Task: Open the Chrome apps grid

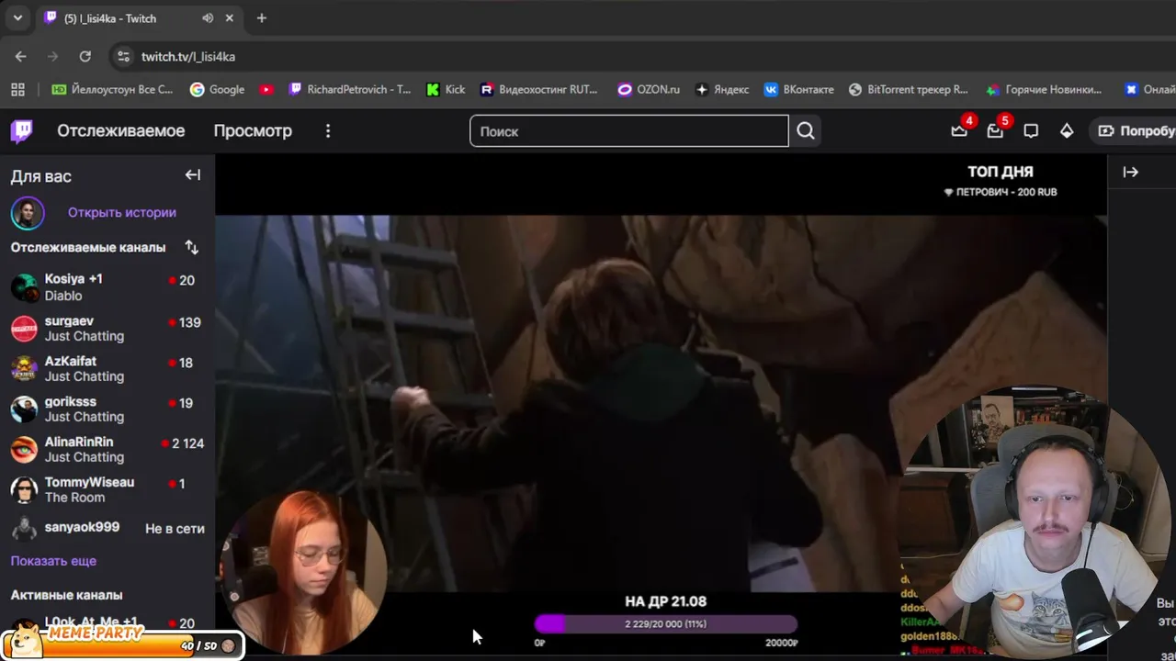Action: click(17, 89)
